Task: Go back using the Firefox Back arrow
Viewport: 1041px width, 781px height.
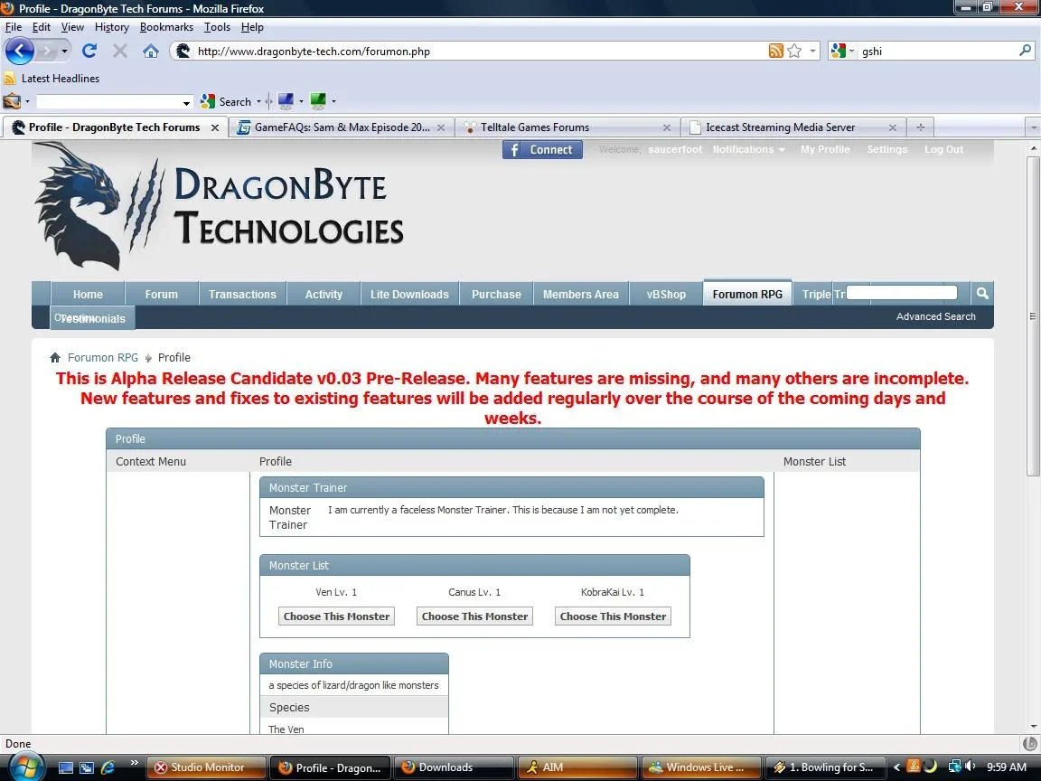Action: click(x=19, y=51)
